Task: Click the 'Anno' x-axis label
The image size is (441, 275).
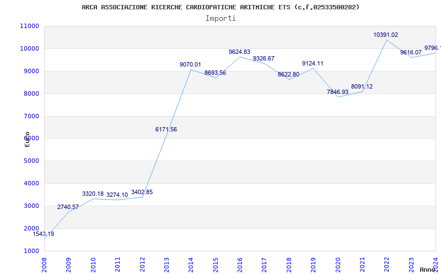Action: 428,269
